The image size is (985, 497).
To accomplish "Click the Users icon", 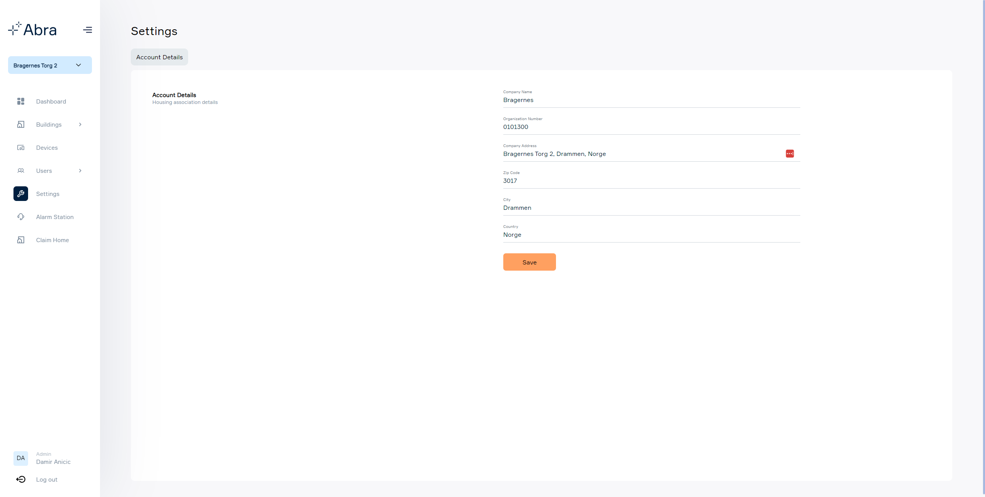I will tap(21, 171).
